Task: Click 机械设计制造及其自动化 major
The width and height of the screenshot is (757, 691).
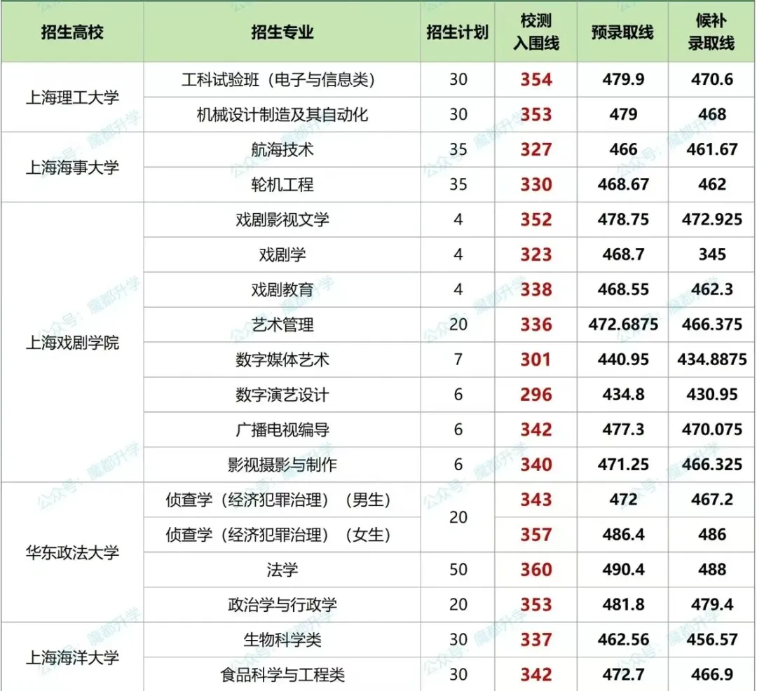Action: [282, 115]
